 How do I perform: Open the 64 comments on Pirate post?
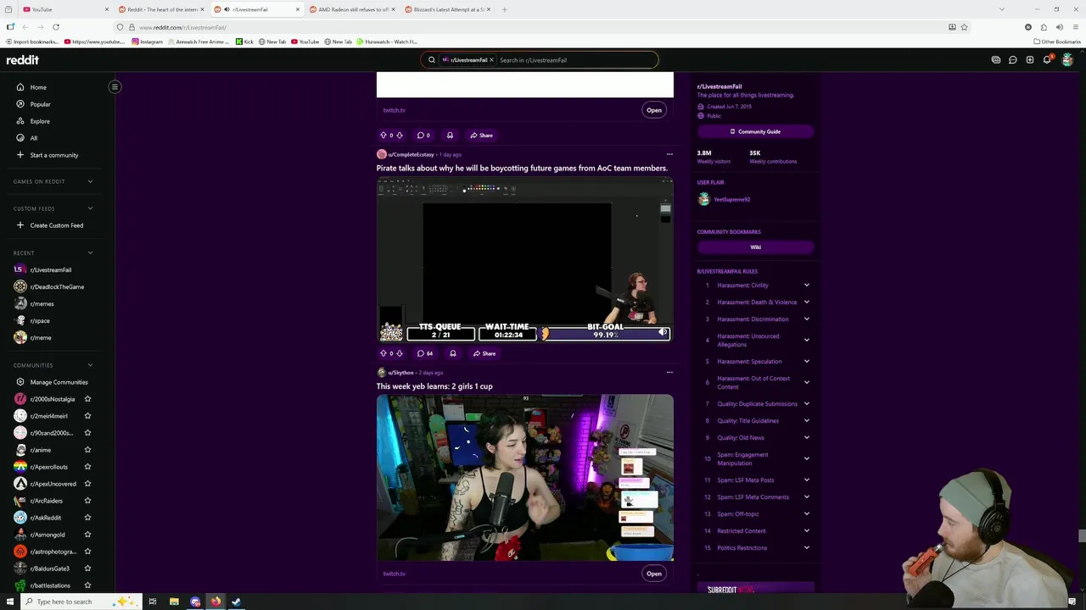click(x=425, y=353)
